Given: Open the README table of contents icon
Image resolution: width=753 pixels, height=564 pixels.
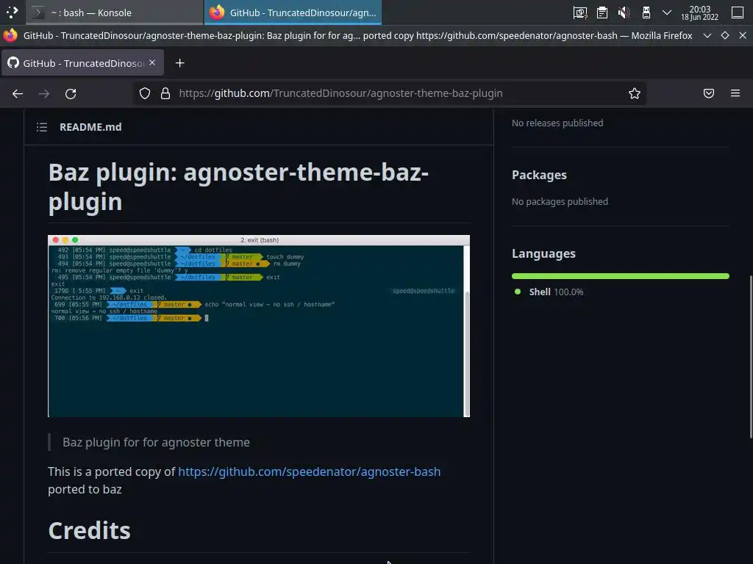Looking at the screenshot, I should pyautogui.click(x=42, y=127).
